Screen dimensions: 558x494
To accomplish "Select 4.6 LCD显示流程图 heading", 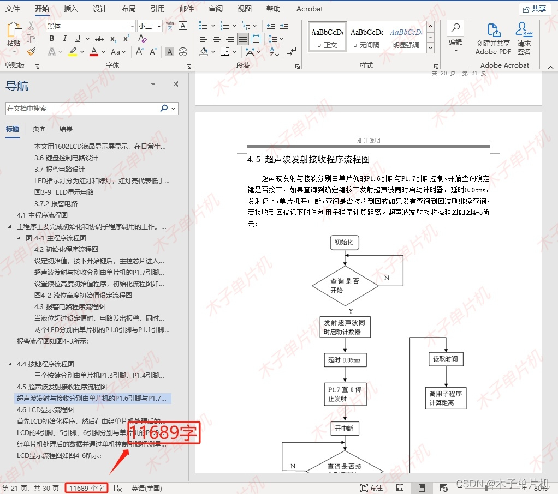I will tap(45, 410).
